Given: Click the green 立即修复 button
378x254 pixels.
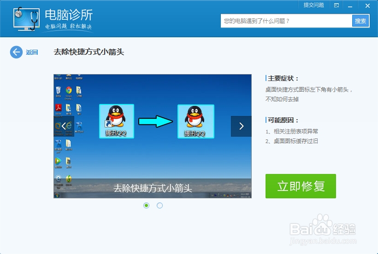Looking at the screenshot, I should pyautogui.click(x=301, y=186).
